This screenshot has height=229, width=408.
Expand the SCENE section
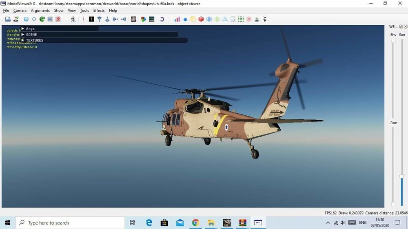click(23, 35)
